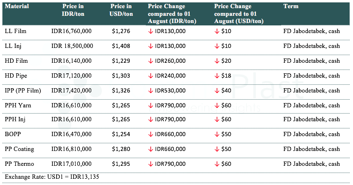Click the LL Inj material name

(x=13, y=46)
